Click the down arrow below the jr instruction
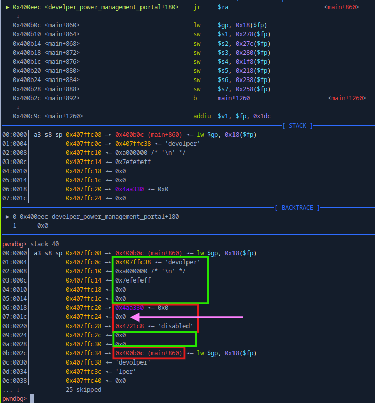The height and width of the screenshot is (403, 375). pos(18,16)
